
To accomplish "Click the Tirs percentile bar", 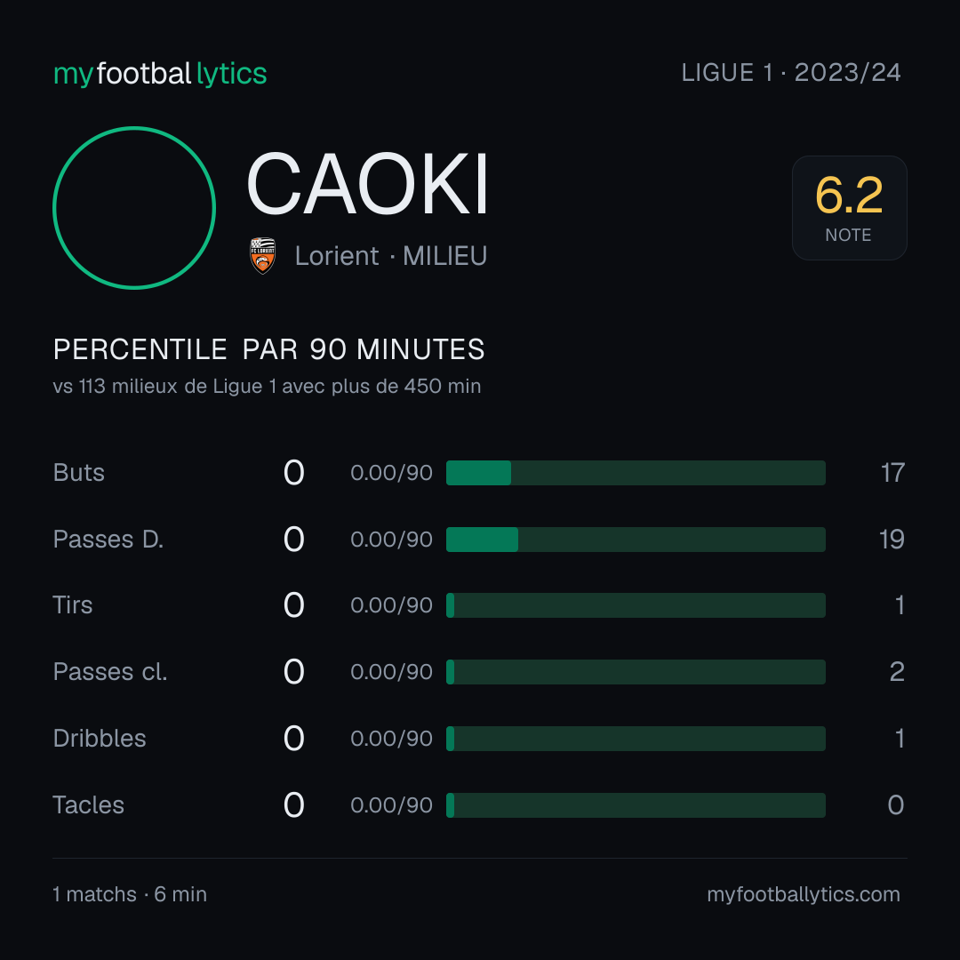I will [x=636, y=605].
